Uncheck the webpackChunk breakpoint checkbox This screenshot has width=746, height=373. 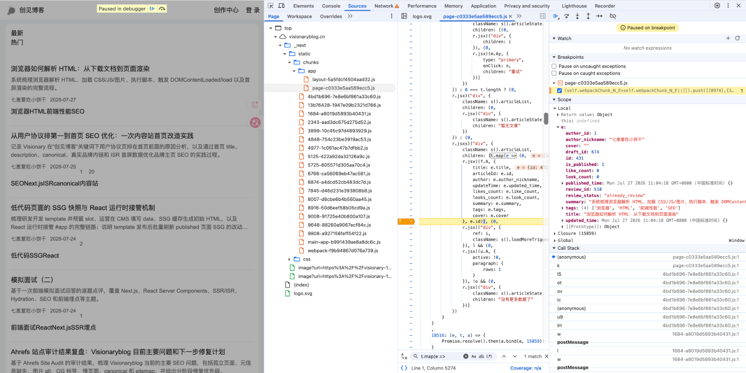click(x=559, y=91)
